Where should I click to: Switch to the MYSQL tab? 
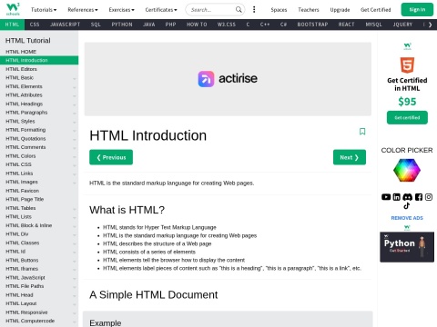(x=373, y=25)
